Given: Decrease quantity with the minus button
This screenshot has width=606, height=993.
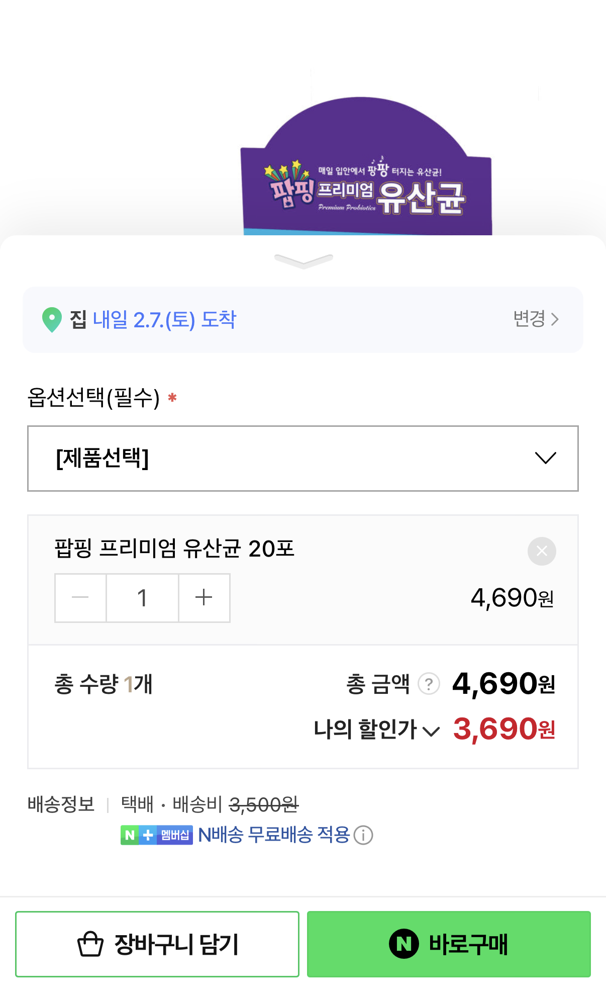Looking at the screenshot, I should pos(80,598).
